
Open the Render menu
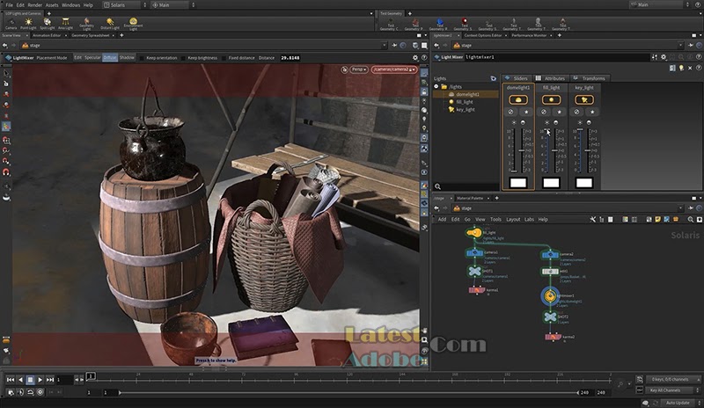34,4
